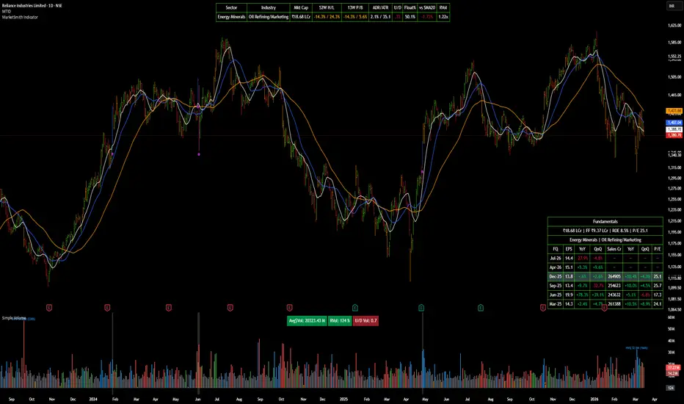Viewport: 684px width, 404px height.
Task: Click the Mar-25 quarter row label
Action: pyautogui.click(x=556, y=304)
